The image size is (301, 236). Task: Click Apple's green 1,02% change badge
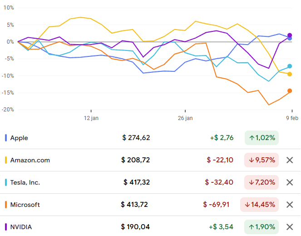pyautogui.click(x=262, y=138)
